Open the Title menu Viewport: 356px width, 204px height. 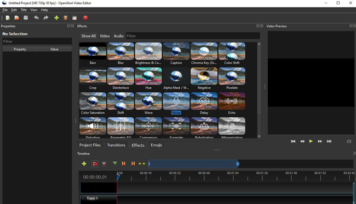pyautogui.click(x=24, y=10)
